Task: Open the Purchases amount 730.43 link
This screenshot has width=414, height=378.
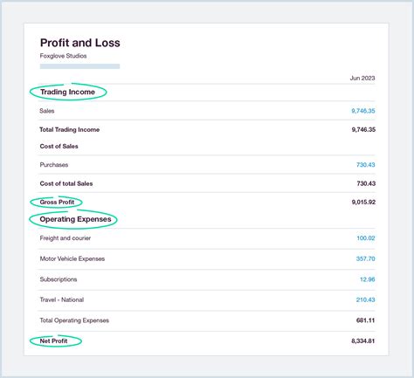Action: pyautogui.click(x=366, y=165)
